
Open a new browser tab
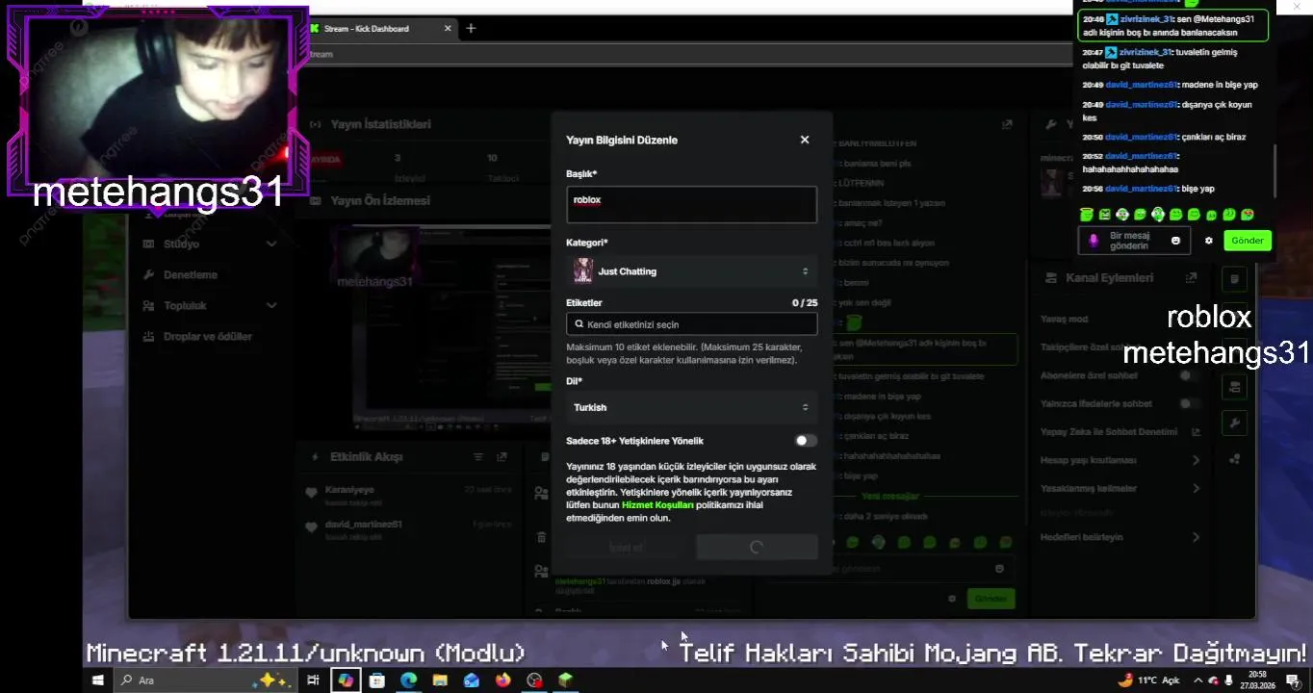tap(471, 29)
